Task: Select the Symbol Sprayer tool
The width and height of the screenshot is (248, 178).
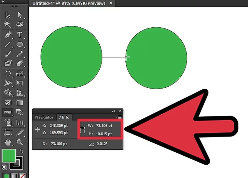Action: point(8,123)
